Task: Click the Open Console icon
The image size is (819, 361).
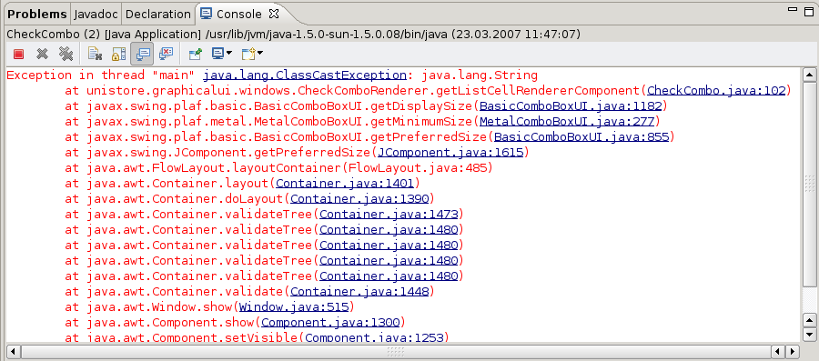Action: tap(248, 54)
